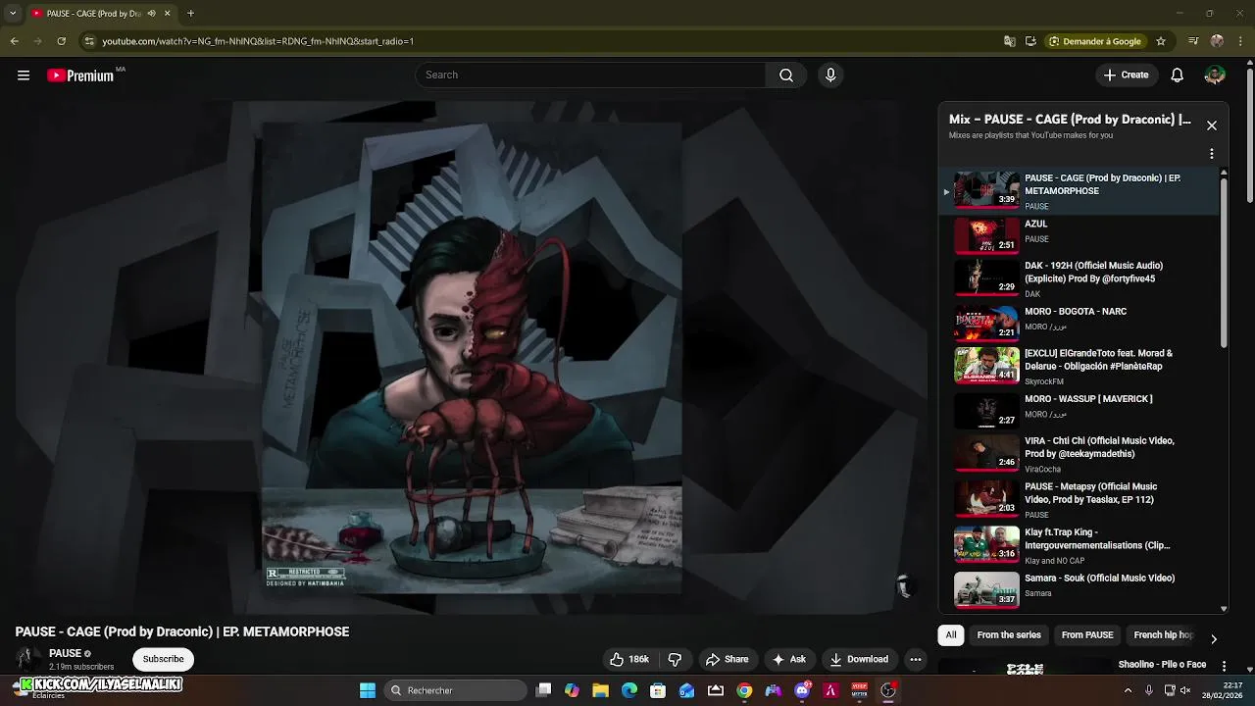Install app icon in address bar
This screenshot has height=706, width=1255.
point(1030,41)
